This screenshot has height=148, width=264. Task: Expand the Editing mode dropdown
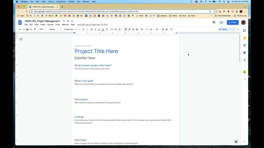pyautogui.click(x=227, y=29)
